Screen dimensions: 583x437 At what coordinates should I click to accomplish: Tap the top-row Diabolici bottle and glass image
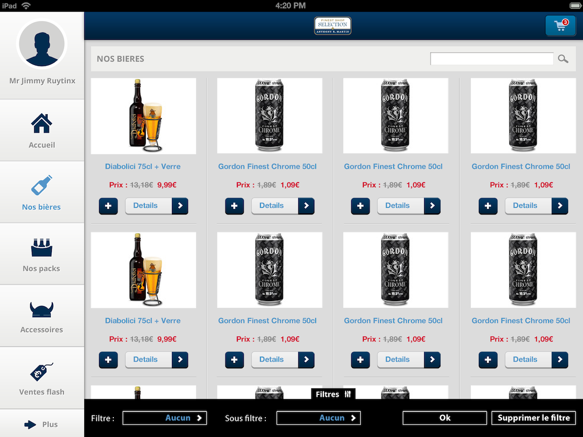(143, 116)
